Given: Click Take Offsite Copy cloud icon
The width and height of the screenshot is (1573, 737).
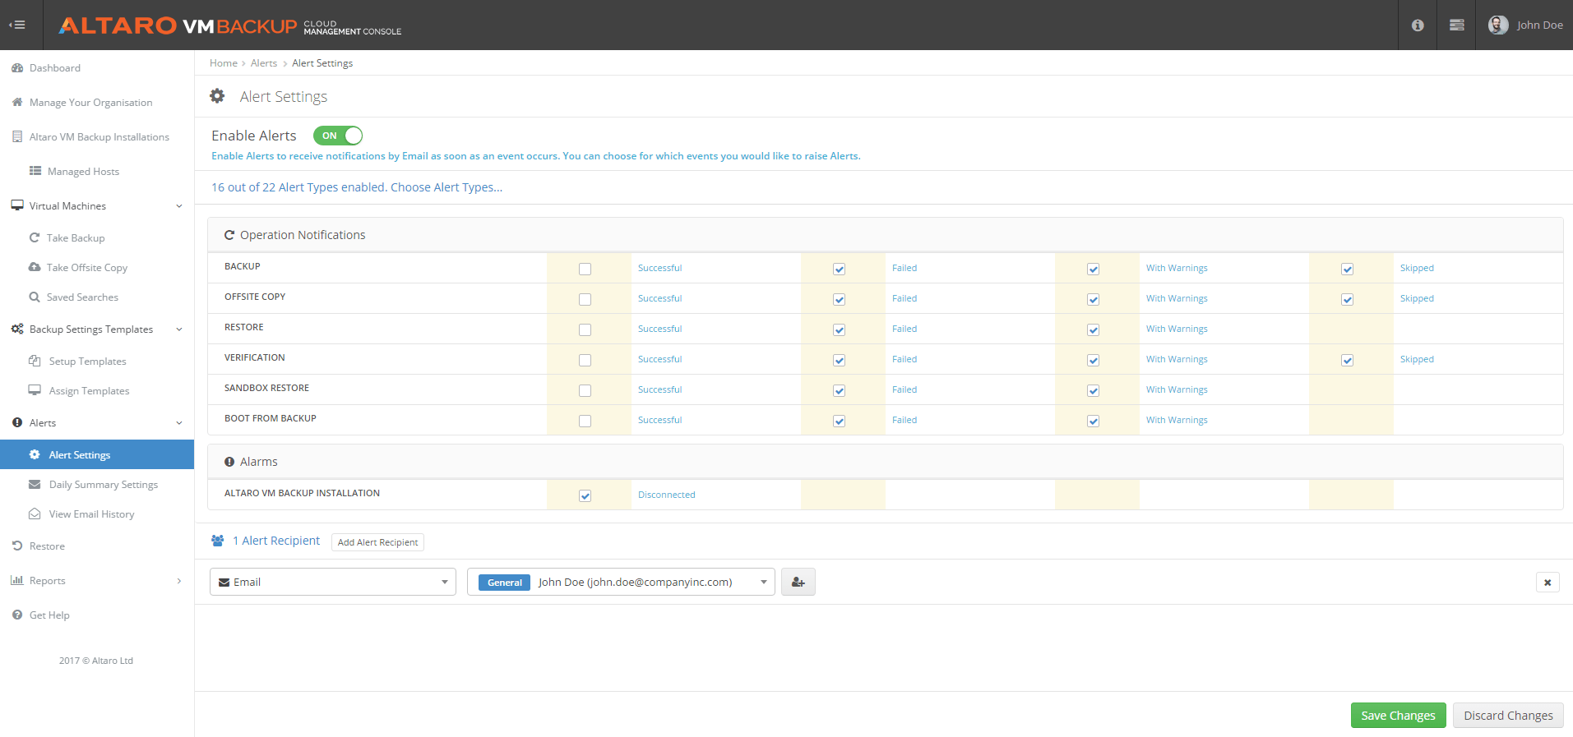Looking at the screenshot, I should click(35, 267).
